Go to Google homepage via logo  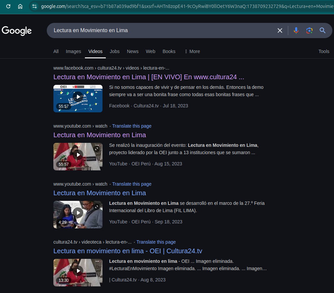point(17,31)
